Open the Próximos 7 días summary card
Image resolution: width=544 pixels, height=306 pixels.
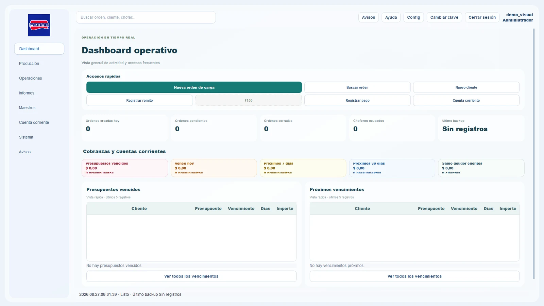pos(303,168)
